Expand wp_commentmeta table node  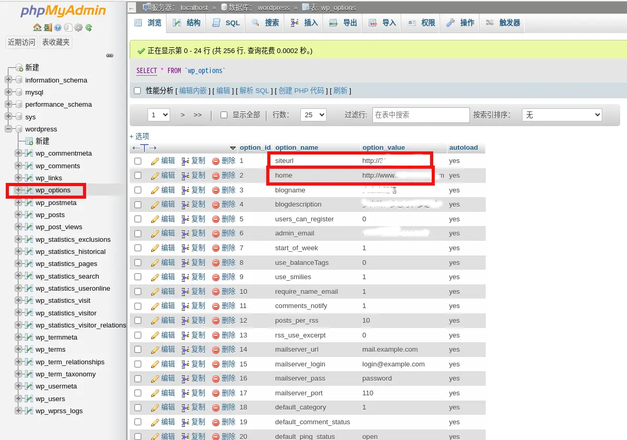coord(18,153)
